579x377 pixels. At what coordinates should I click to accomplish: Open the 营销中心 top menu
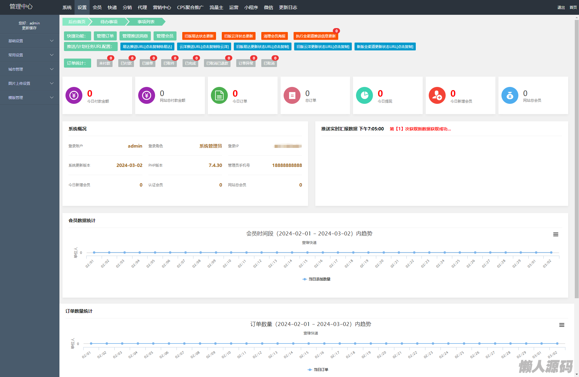[x=162, y=8]
